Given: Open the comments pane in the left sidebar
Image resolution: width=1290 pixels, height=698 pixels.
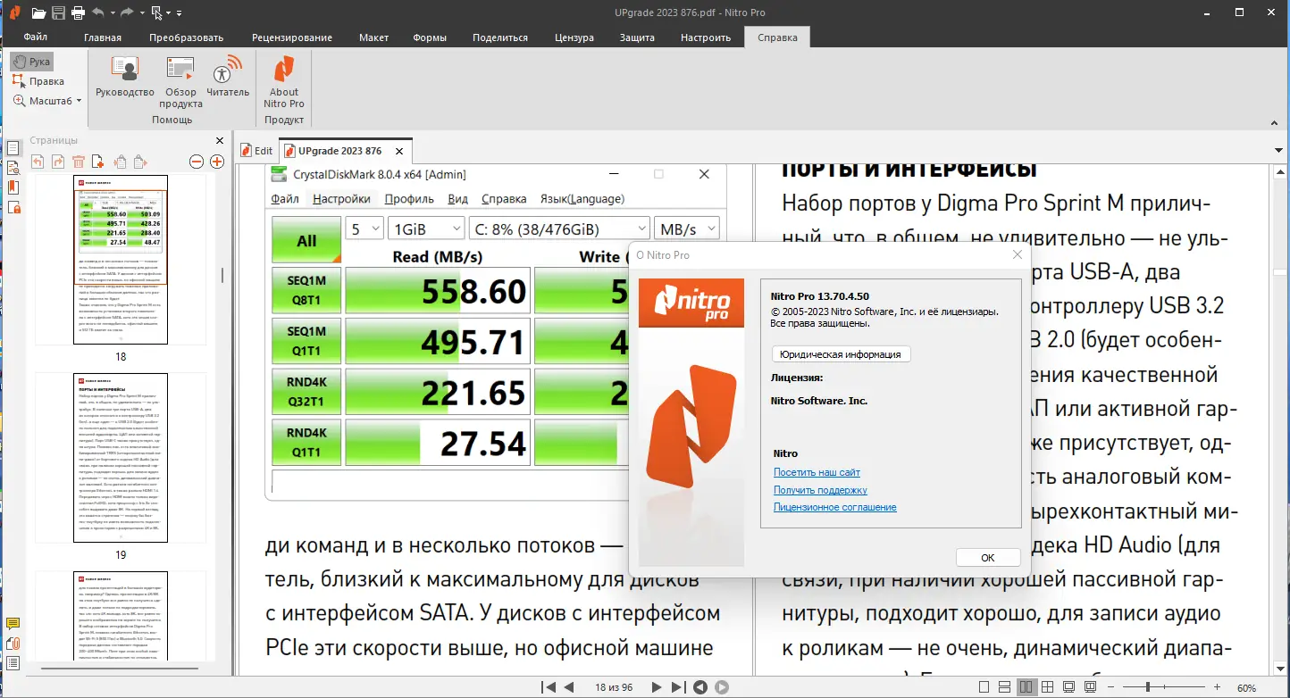Looking at the screenshot, I should click(x=13, y=623).
